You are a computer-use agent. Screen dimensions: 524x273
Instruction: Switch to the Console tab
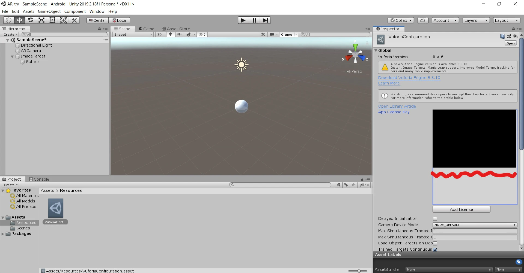(39, 179)
